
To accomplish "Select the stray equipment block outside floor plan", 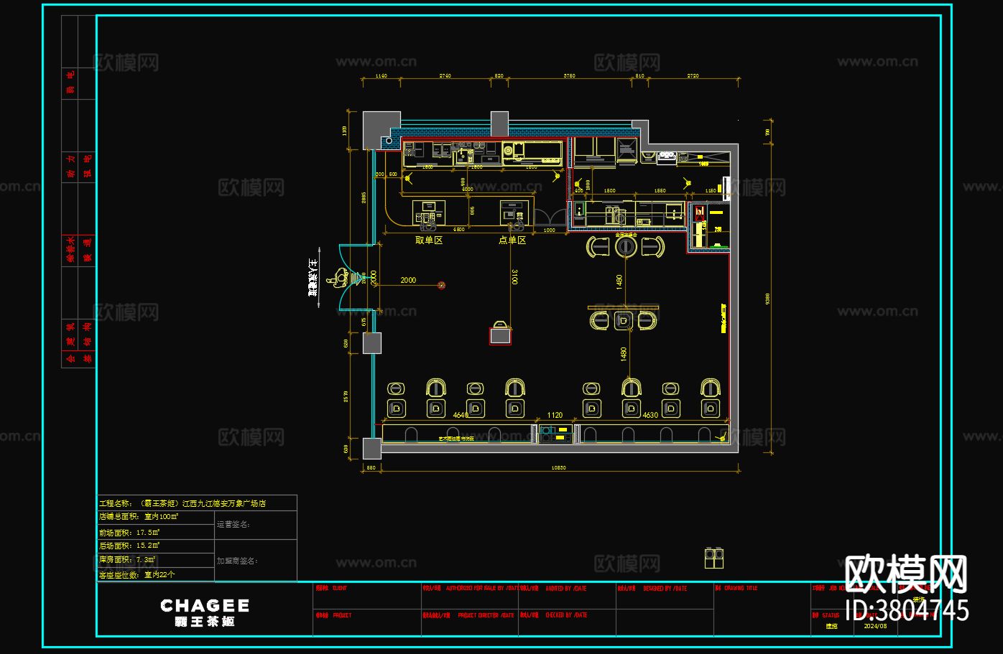I will point(713,558).
